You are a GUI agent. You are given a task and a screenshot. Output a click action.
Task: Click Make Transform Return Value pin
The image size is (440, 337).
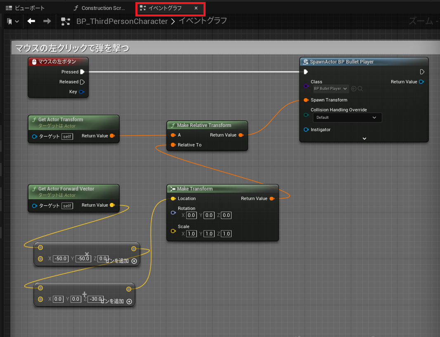272,198
